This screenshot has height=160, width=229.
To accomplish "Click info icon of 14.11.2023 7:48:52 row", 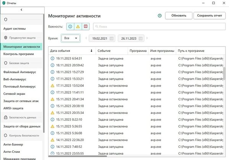I will click(52, 147).
